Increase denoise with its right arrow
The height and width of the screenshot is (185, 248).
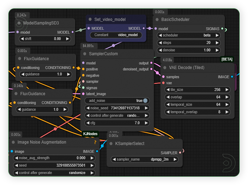click(217, 50)
